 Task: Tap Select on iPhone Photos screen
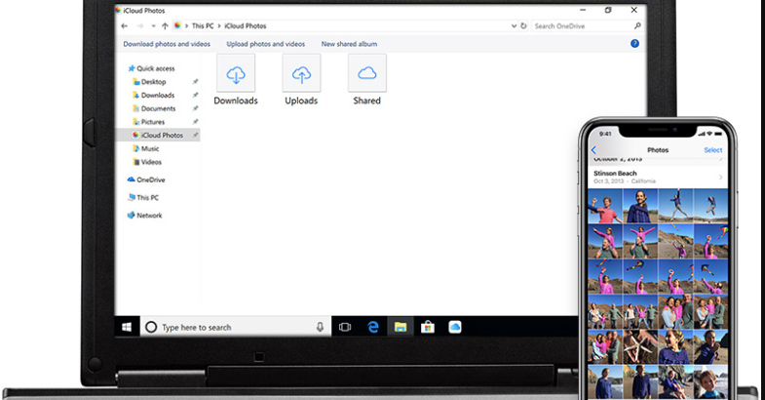click(712, 150)
